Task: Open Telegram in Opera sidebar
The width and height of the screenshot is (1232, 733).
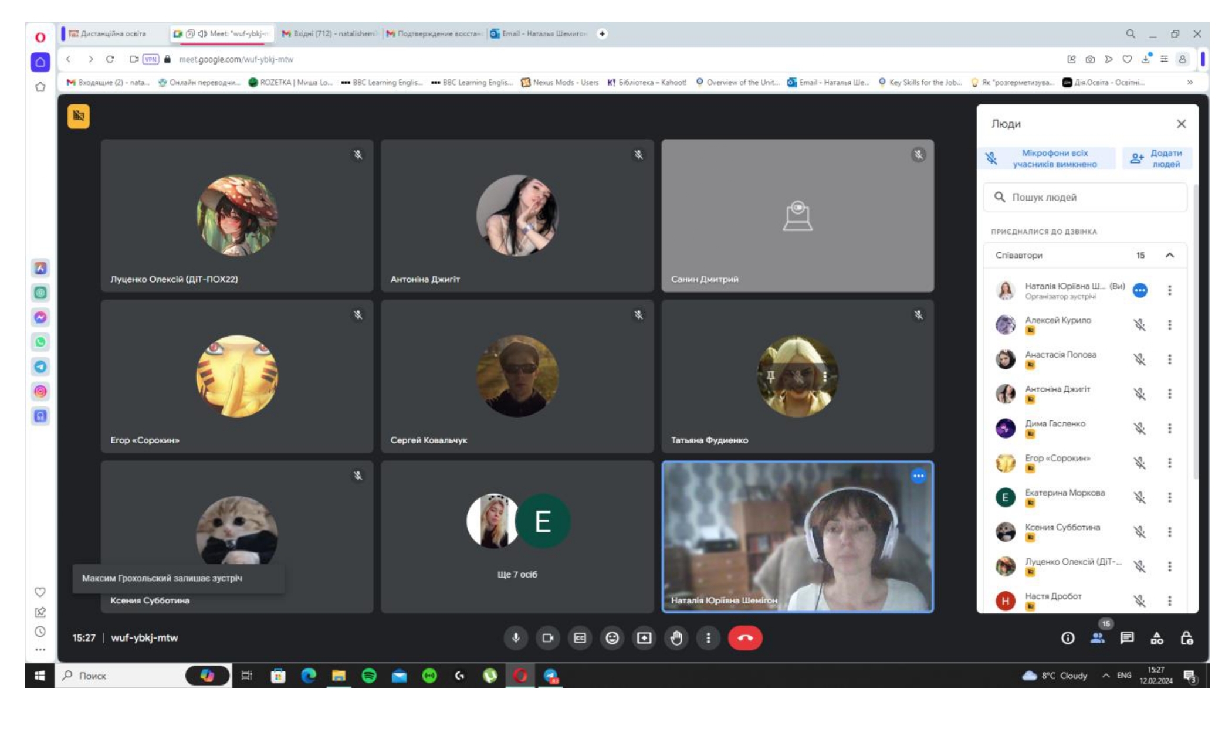Action: (x=40, y=366)
